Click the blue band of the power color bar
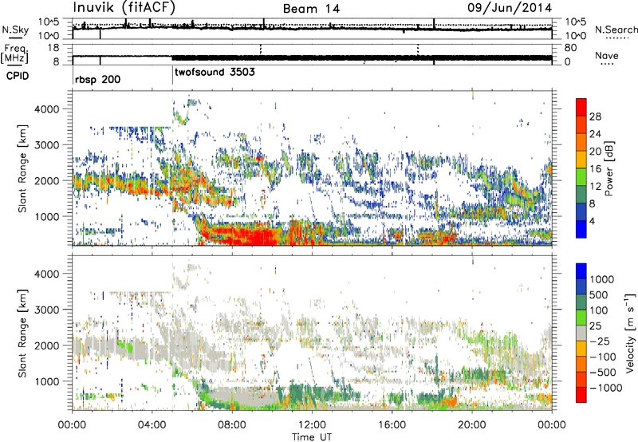 [581, 229]
